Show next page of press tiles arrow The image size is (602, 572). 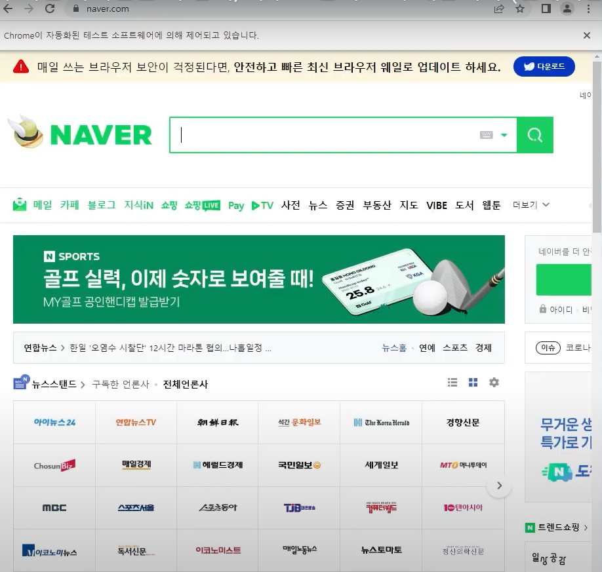(x=499, y=486)
